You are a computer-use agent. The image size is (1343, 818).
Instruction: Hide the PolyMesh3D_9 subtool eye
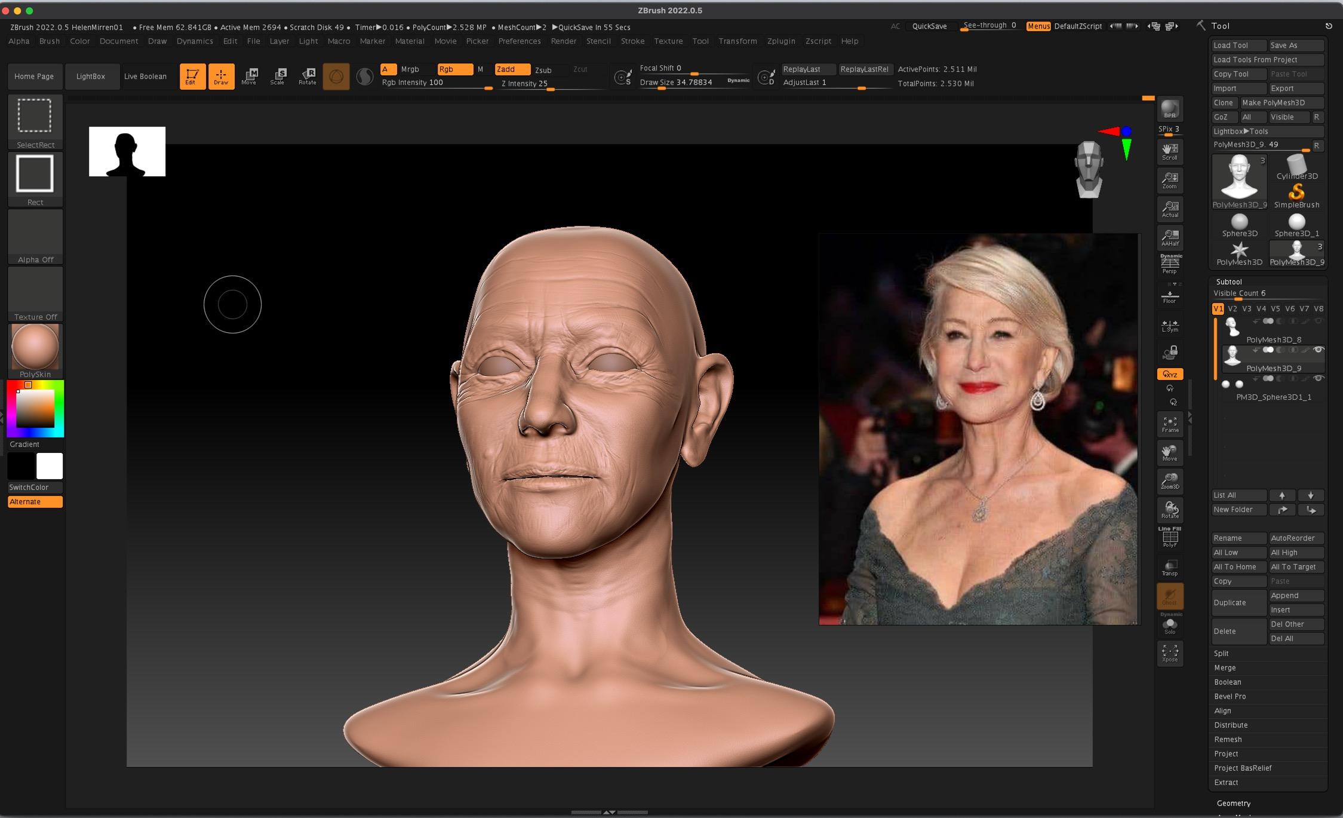[x=1319, y=350]
